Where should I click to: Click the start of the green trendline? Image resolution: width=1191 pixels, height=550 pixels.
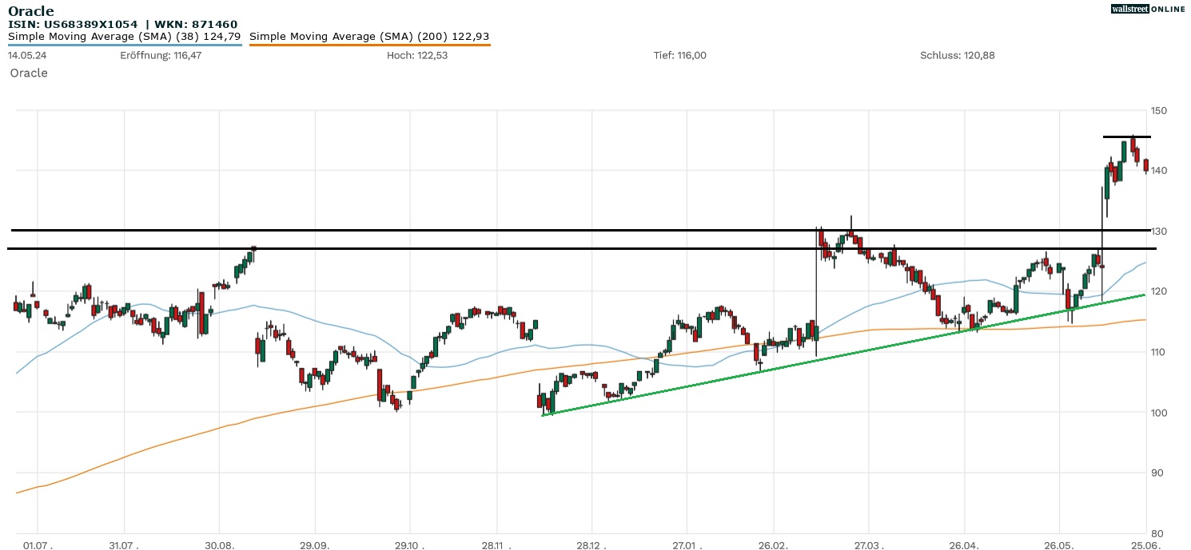[544, 414]
